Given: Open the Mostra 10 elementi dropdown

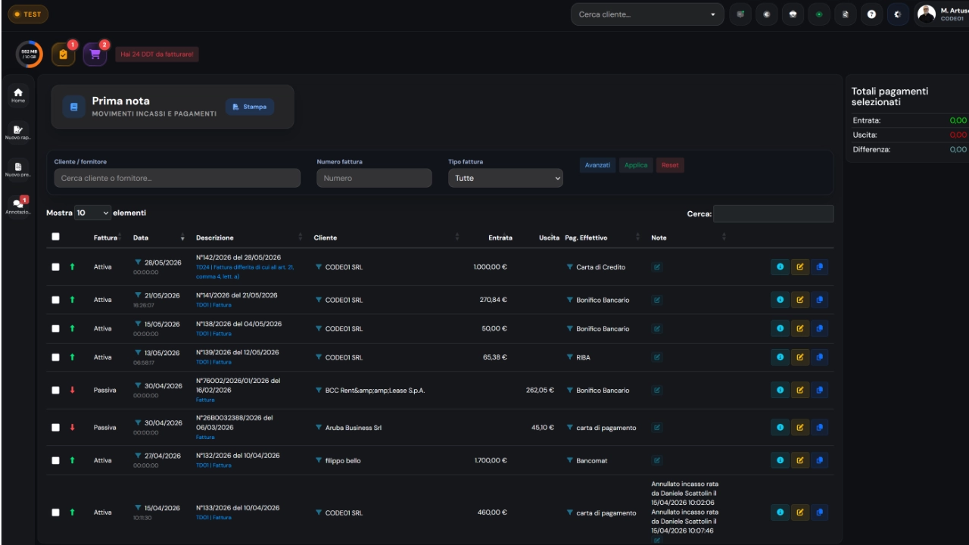Looking at the screenshot, I should (x=92, y=213).
